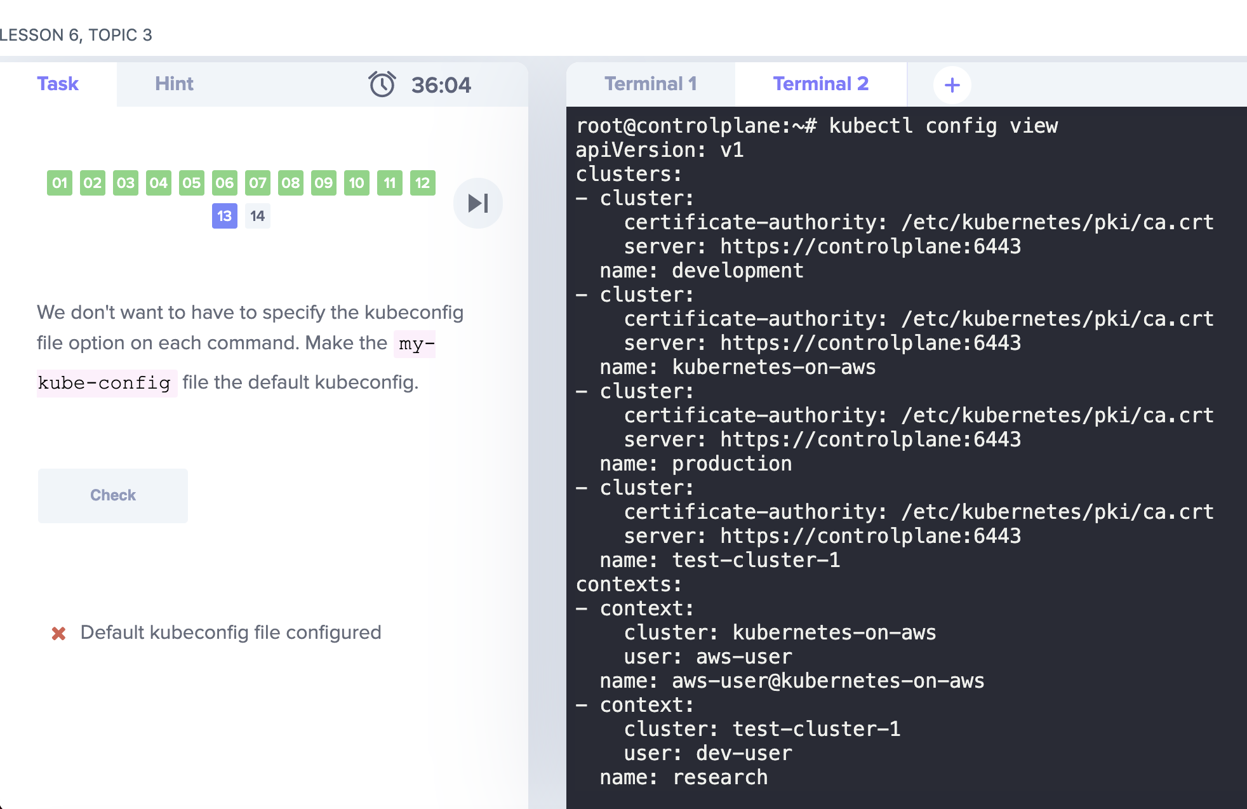The image size is (1247, 809).
Task: Switch to Terminal 1 tab
Action: [651, 84]
